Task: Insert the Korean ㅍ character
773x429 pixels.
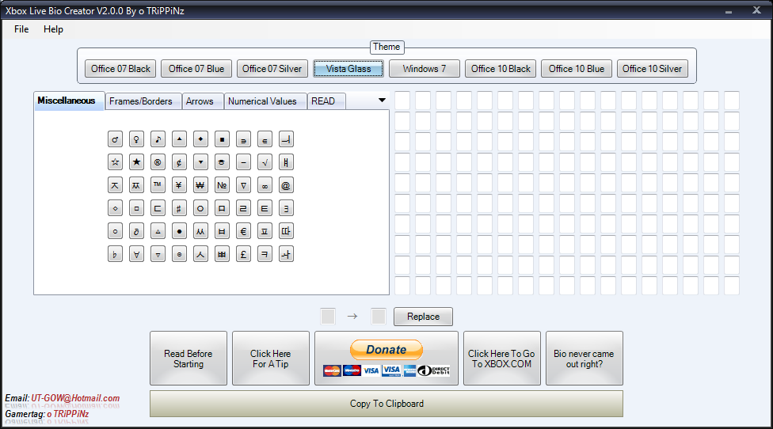Action: click(265, 231)
